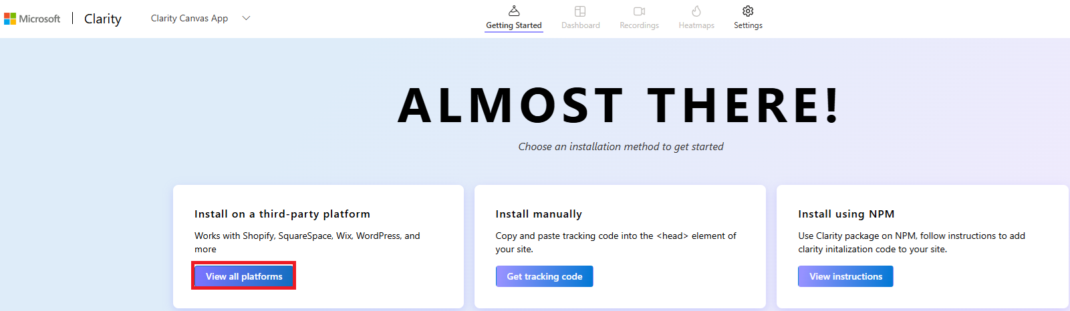Open the Recordings tab label

click(x=639, y=25)
